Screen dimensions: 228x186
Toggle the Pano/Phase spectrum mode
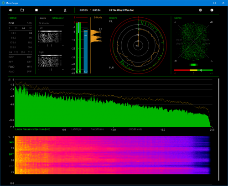[97, 129]
